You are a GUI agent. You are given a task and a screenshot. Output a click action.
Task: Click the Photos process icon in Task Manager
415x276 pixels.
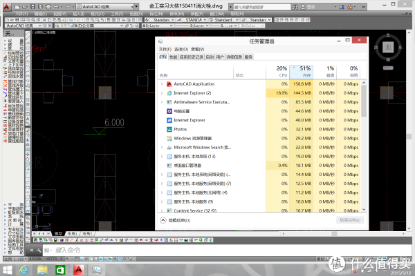tap(169, 130)
